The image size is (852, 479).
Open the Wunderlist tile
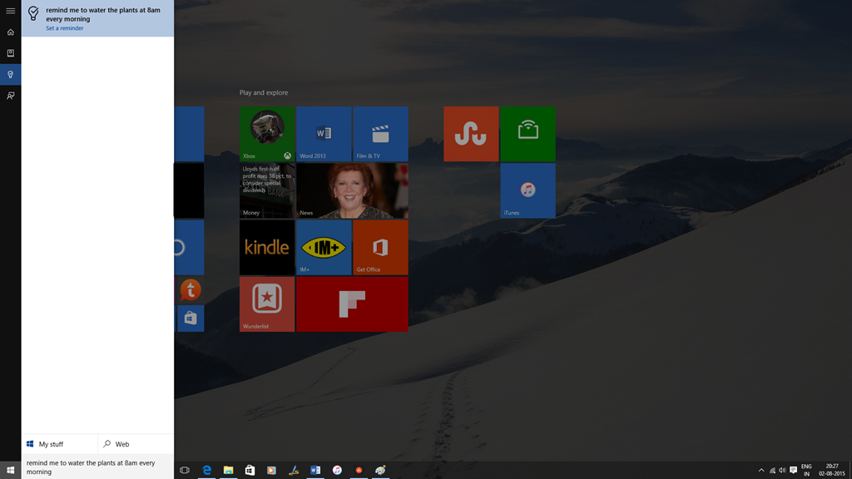(x=267, y=304)
